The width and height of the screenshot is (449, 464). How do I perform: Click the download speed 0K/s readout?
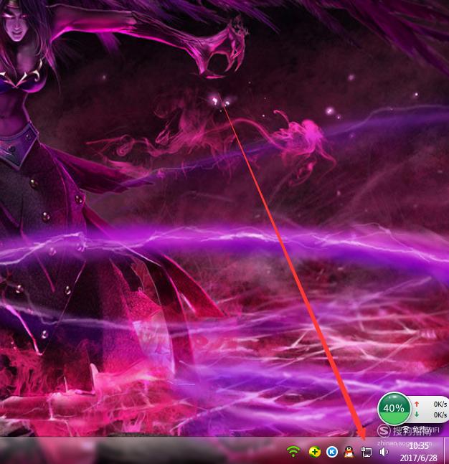click(440, 415)
